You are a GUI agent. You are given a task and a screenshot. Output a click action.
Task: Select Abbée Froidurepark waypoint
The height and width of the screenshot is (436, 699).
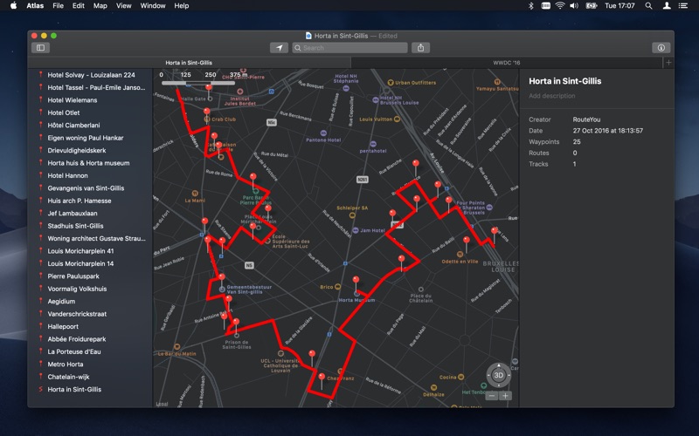point(90,339)
